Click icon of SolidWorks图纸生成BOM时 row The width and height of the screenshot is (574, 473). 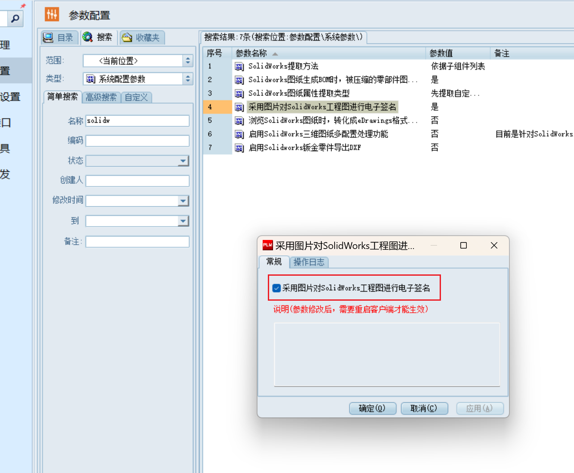coord(239,80)
